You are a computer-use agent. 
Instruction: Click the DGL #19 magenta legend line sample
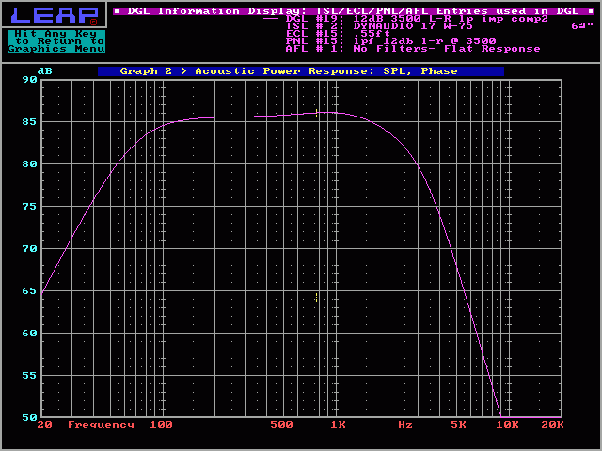coord(271,19)
